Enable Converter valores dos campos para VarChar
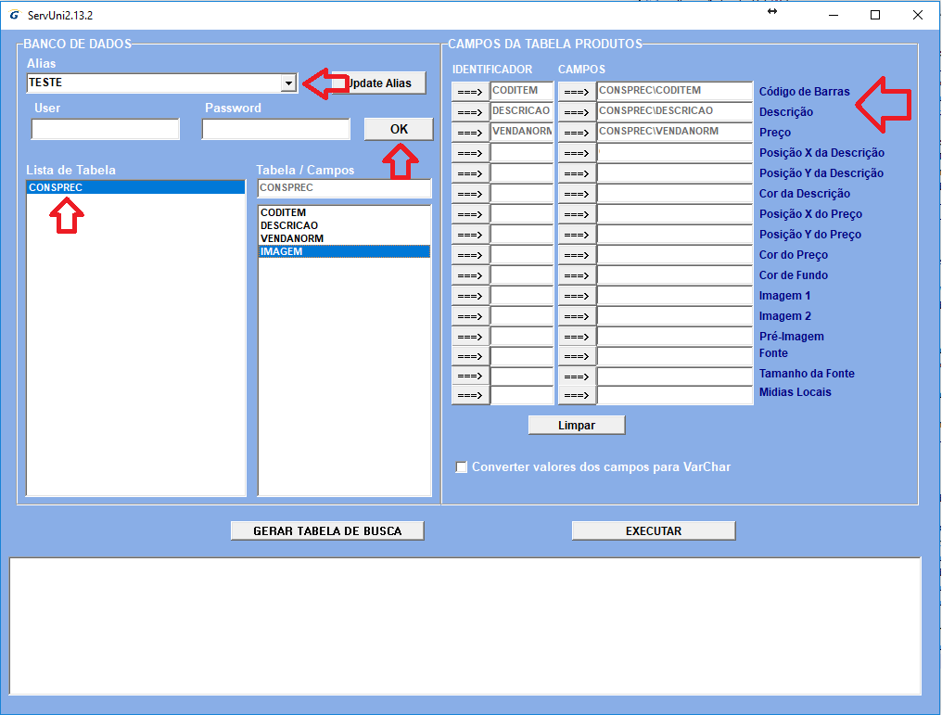The height and width of the screenshot is (715, 942). point(462,467)
